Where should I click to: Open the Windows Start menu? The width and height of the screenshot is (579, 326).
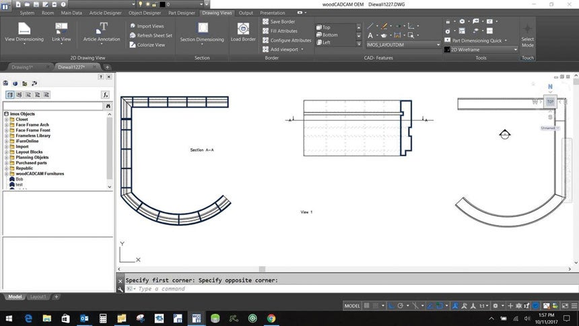(9, 318)
